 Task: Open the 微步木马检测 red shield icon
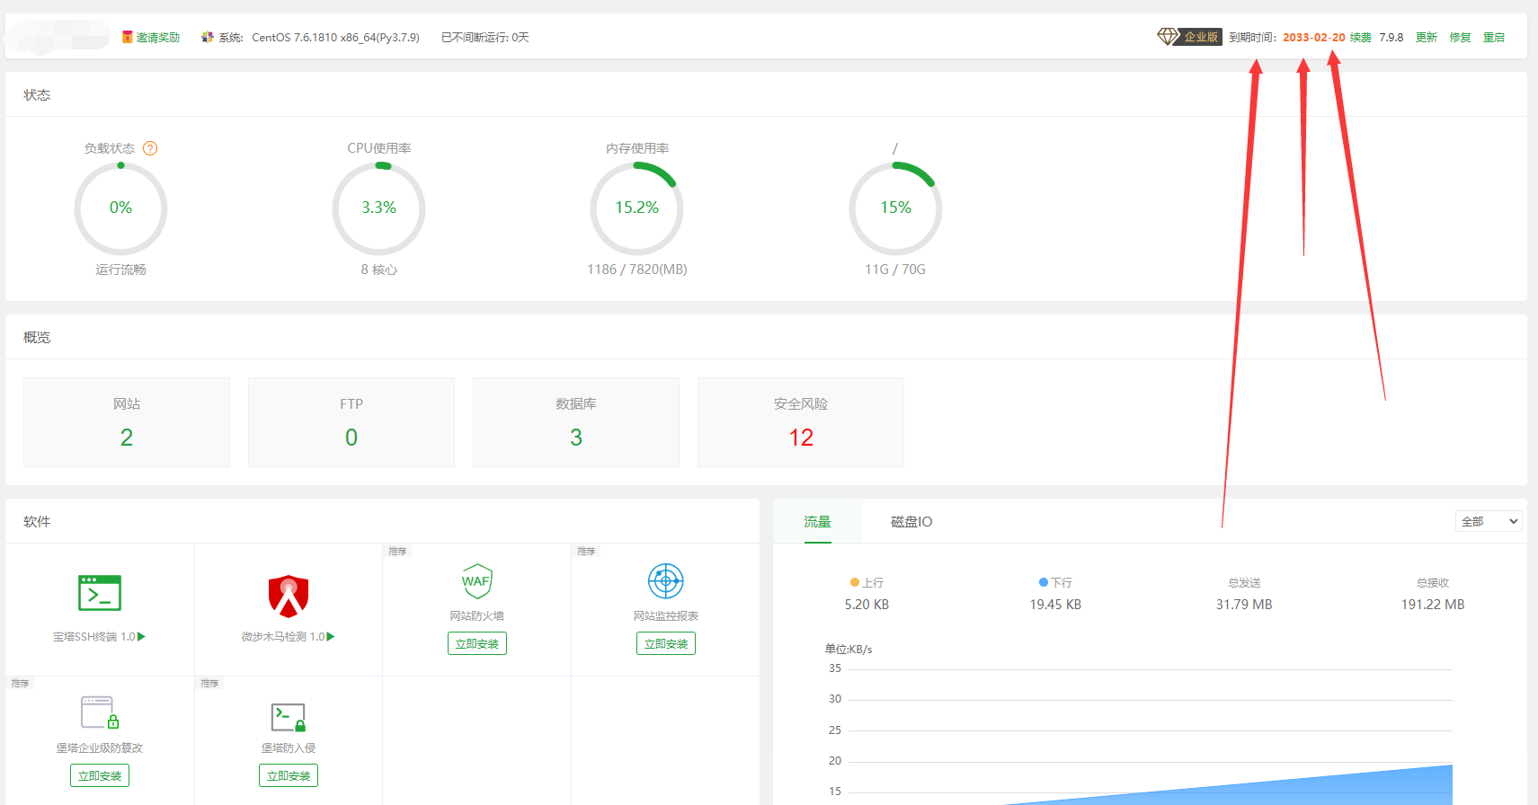[289, 596]
